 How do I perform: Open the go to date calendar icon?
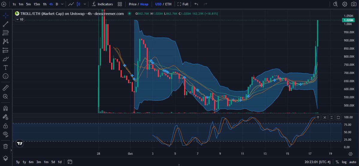[70, 162]
